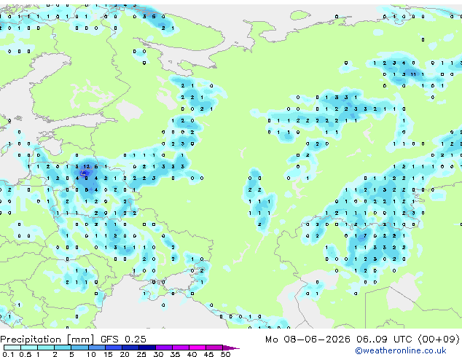
Task: Click legend scale label "35"
Action: point(175,354)
